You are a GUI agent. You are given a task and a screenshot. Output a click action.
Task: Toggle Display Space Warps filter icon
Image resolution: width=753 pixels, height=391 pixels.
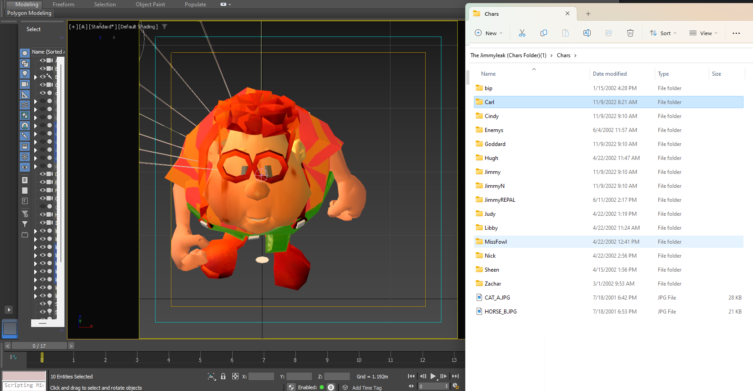coord(25,105)
